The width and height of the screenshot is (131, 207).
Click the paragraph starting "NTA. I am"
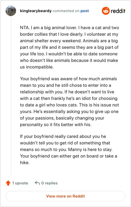[69, 47]
